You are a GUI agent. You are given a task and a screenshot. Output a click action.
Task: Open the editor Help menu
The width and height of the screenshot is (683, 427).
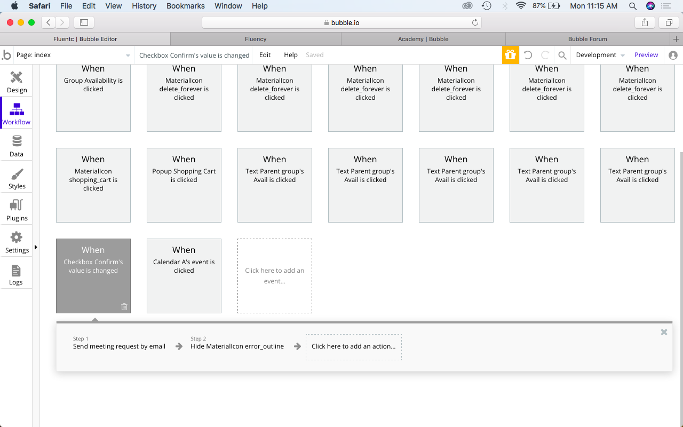pyautogui.click(x=291, y=55)
